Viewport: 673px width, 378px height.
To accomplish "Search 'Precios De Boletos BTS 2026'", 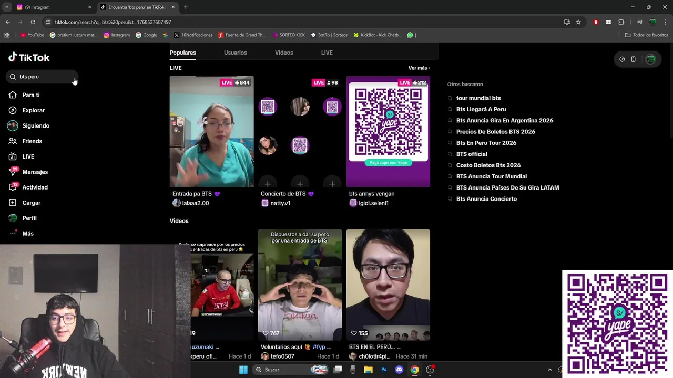I will pyautogui.click(x=496, y=132).
